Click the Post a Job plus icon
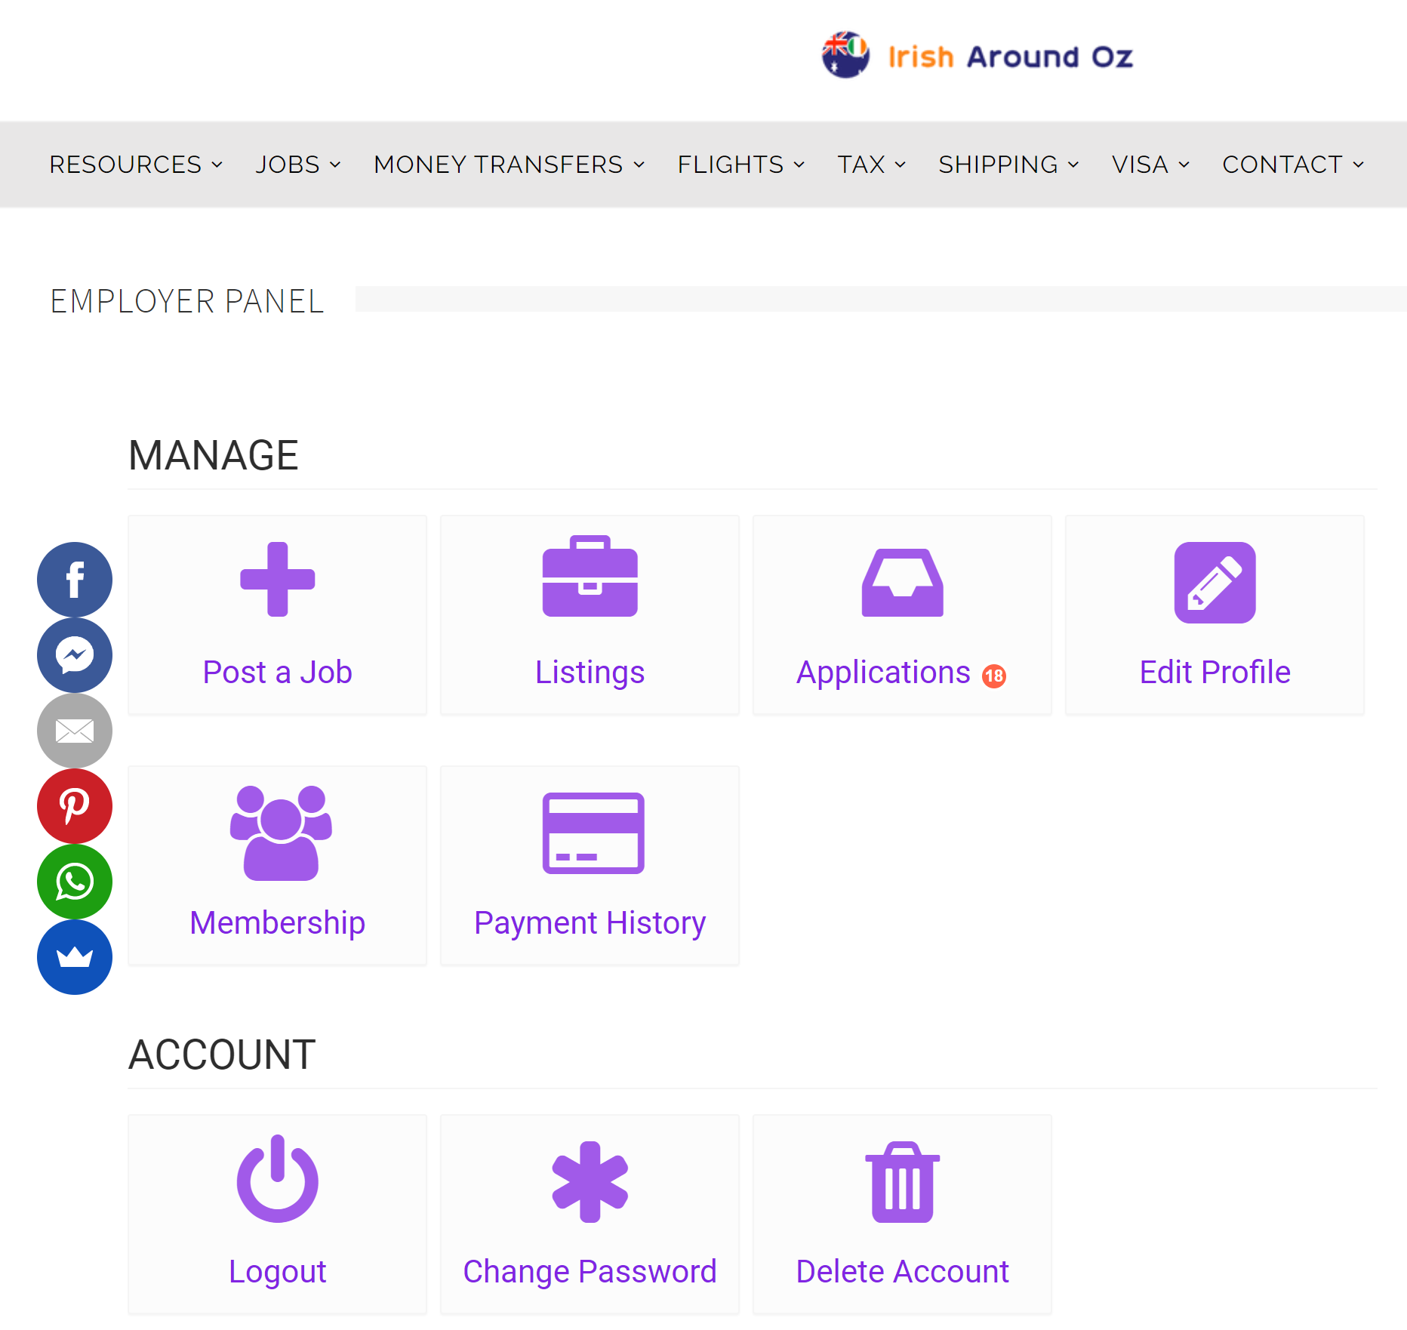This screenshot has width=1407, height=1330. (278, 579)
